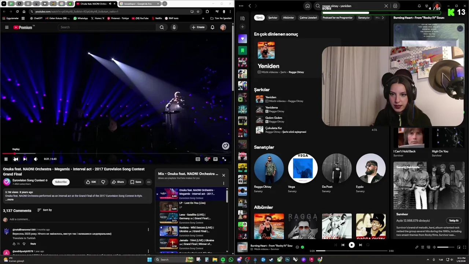Open options for natalivanovna1266 comment
The image size is (469, 264).
point(148,230)
